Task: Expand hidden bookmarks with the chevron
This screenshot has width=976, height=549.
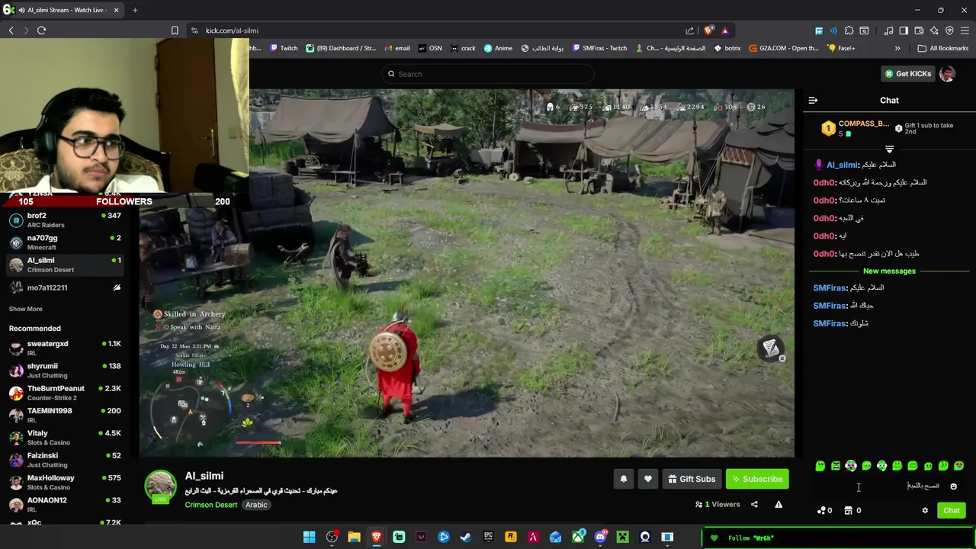Action: coord(897,48)
